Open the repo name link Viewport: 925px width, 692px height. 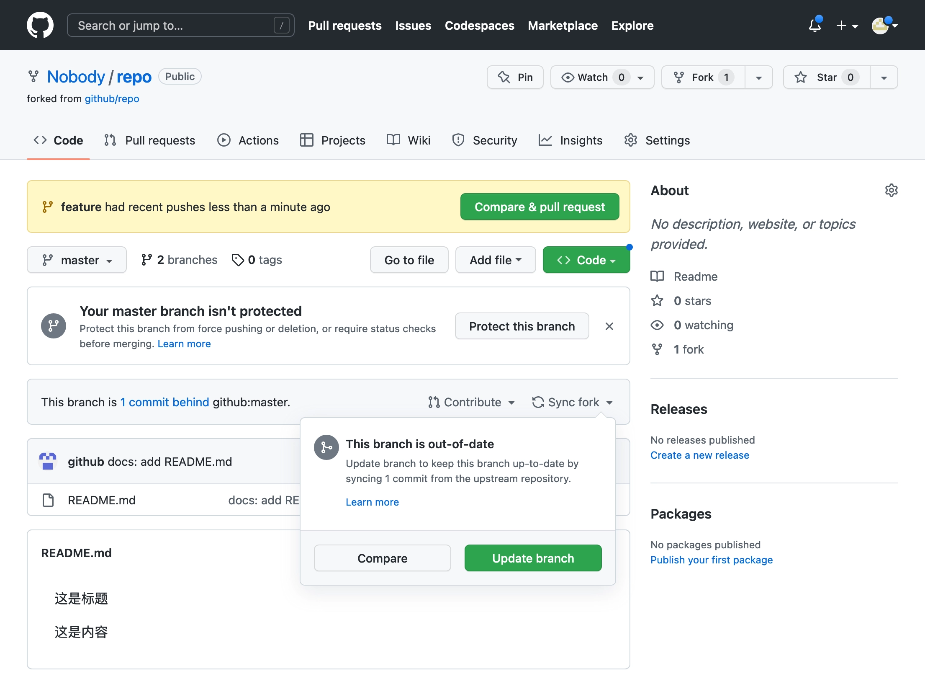[134, 77]
